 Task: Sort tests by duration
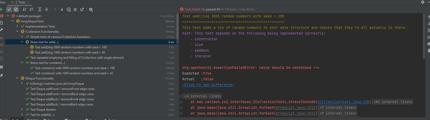click(31, 9)
